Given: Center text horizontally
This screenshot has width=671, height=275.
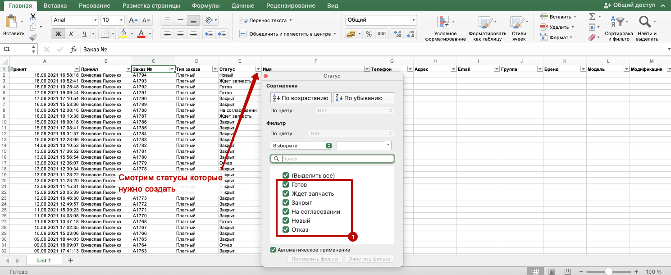Looking at the screenshot, I should click(x=180, y=34).
